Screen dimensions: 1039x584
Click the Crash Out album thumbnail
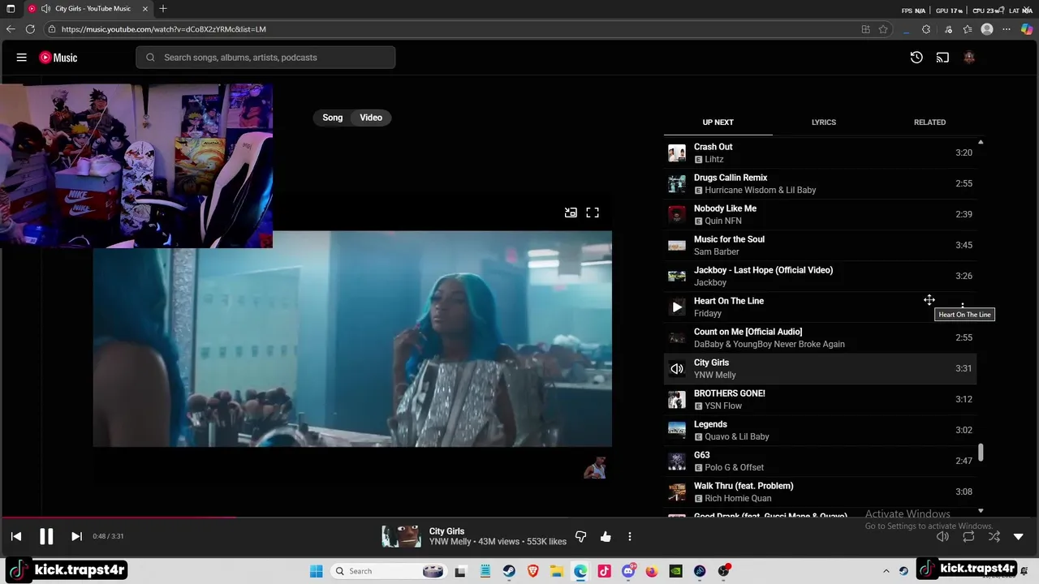[677, 152]
